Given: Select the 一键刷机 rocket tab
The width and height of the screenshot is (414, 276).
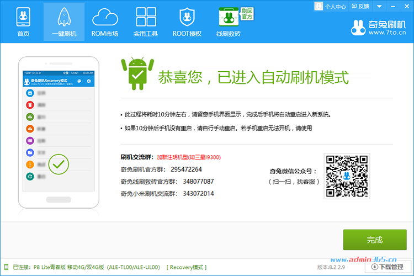Looking at the screenshot, I should tap(64, 22).
